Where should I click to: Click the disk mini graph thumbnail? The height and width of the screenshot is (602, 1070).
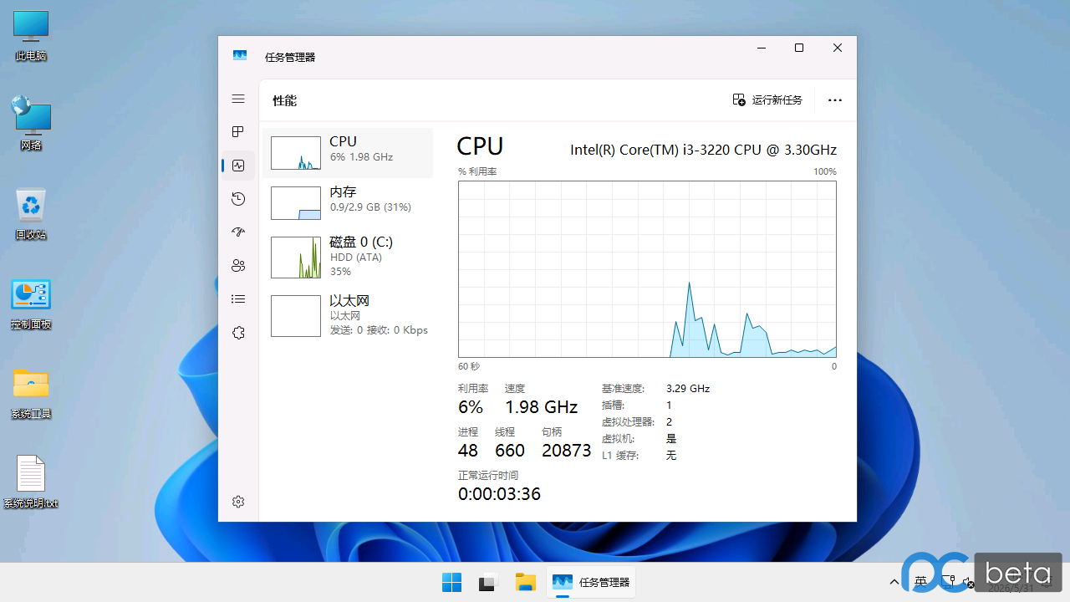click(x=296, y=258)
